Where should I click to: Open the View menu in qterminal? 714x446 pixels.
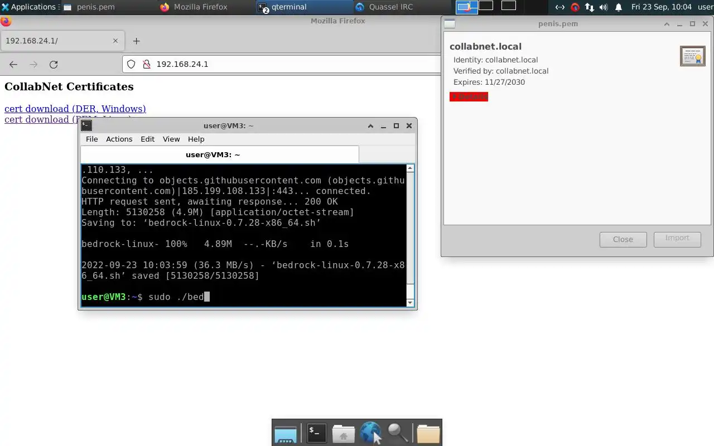click(171, 139)
